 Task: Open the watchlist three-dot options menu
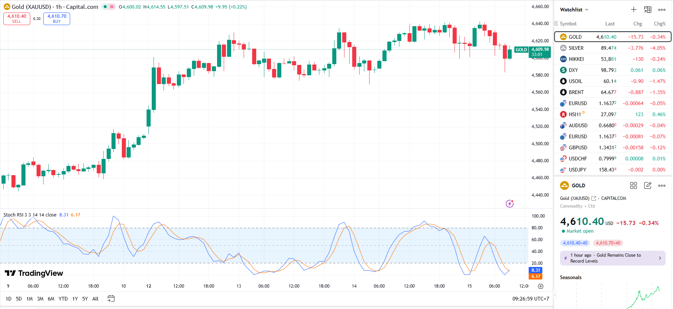point(662,10)
